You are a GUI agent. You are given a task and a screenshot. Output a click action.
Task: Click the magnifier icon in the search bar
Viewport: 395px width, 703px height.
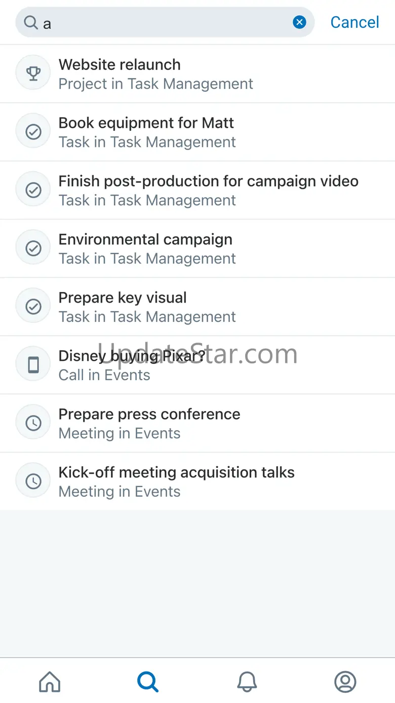point(31,22)
